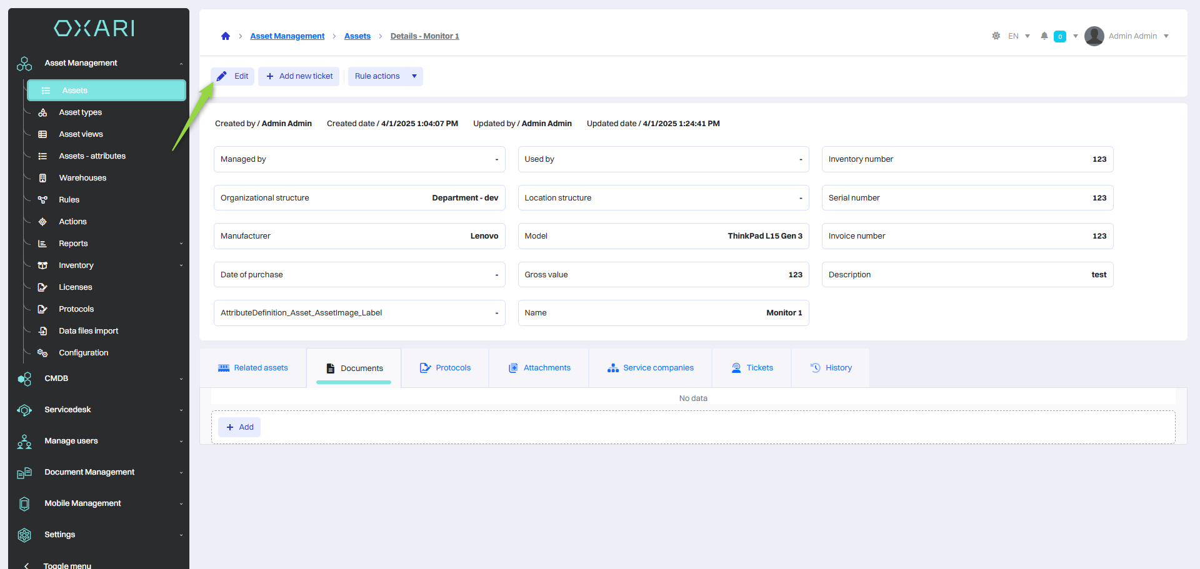Screen dimensions: 1200x569
Task: Follow the Assets breadcrumb link
Action: point(357,36)
